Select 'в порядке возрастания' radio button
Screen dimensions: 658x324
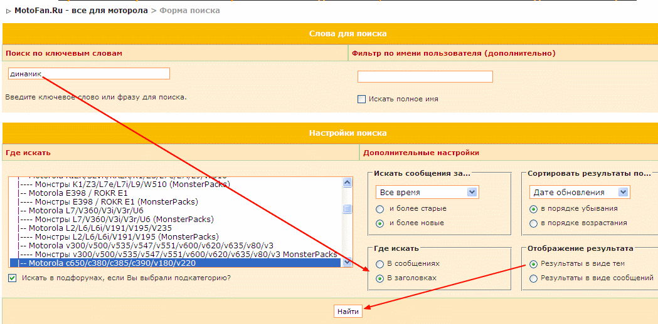tap(533, 223)
